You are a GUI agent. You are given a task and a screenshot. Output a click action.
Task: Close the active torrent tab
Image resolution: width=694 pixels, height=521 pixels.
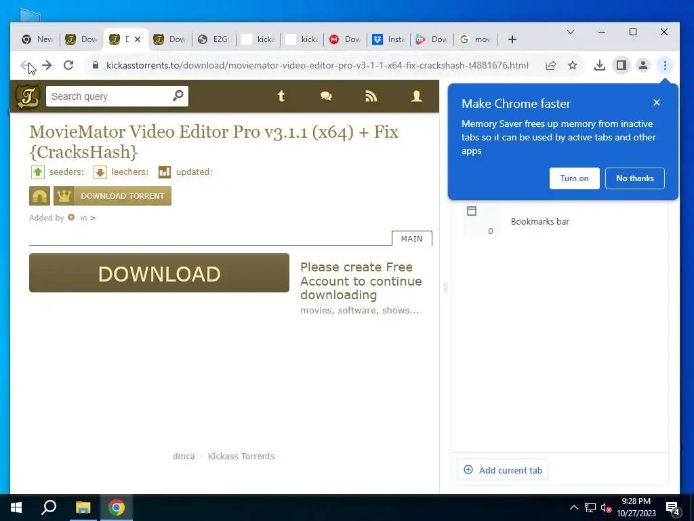pyautogui.click(x=138, y=39)
